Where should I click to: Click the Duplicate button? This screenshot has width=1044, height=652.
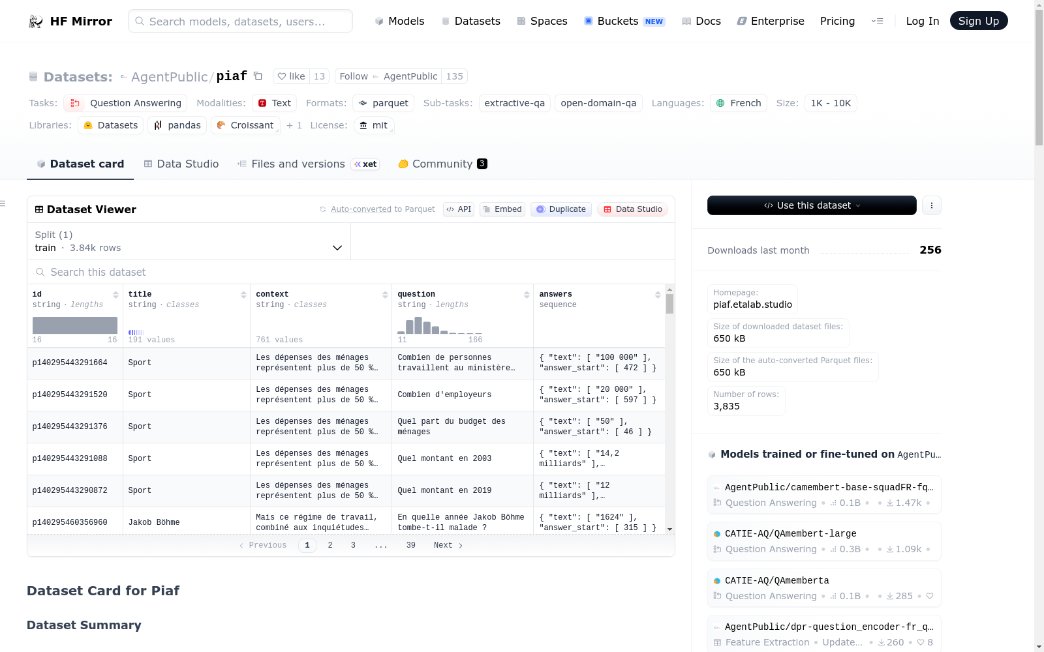561,209
